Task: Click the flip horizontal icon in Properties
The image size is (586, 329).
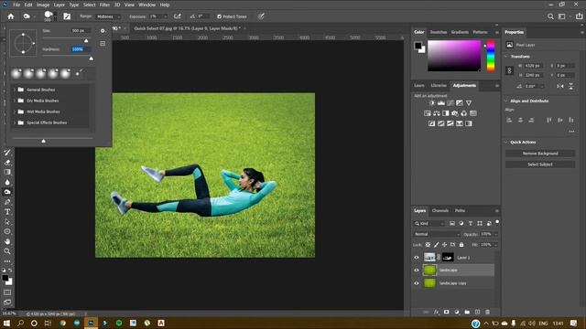Action: pyautogui.click(x=559, y=86)
